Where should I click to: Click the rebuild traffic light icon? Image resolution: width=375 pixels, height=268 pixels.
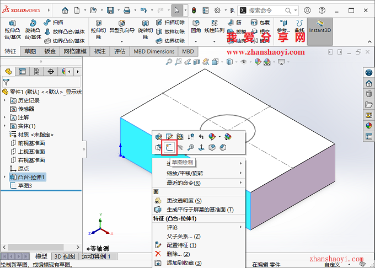pyautogui.click(x=195, y=10)
